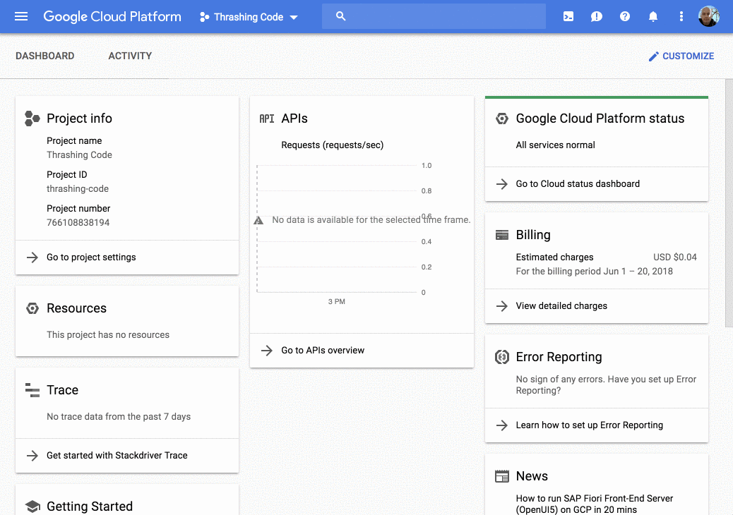
Task: Click arrow icon beside Go to project settings
Action: 32,257
